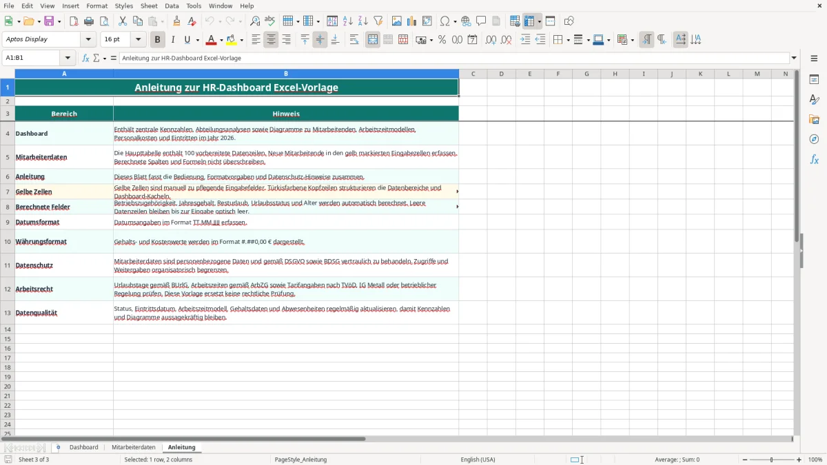This screenshot has height=465, width=827.
Task: Click the Cut scissors icon
Action: coord(123,21)
